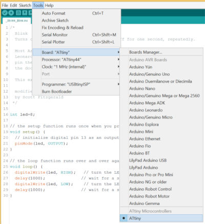Expand the Programmer: "USBtinyISP" submenu

(x=76, y=85)
